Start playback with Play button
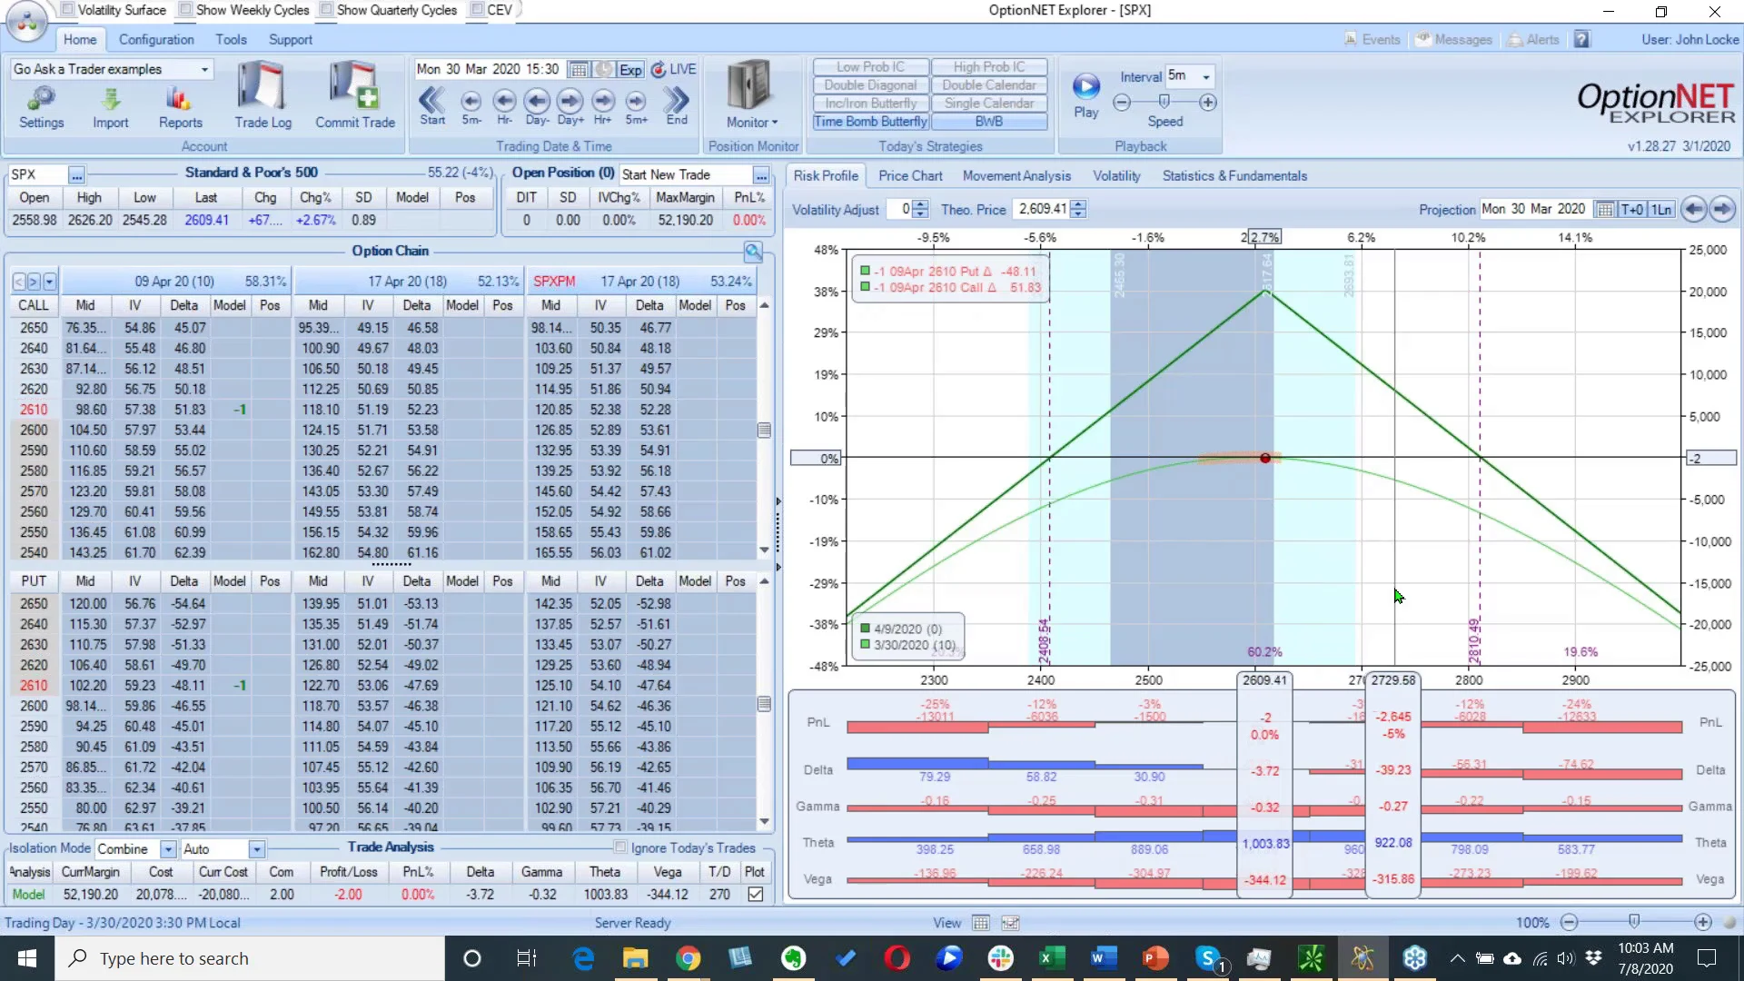The width and height of the screenshot is (1744, 981). pyautogui.click(x=1086, y=96)
